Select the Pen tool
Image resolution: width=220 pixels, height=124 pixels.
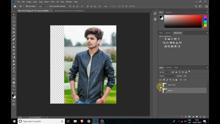(x=14, y=68)
